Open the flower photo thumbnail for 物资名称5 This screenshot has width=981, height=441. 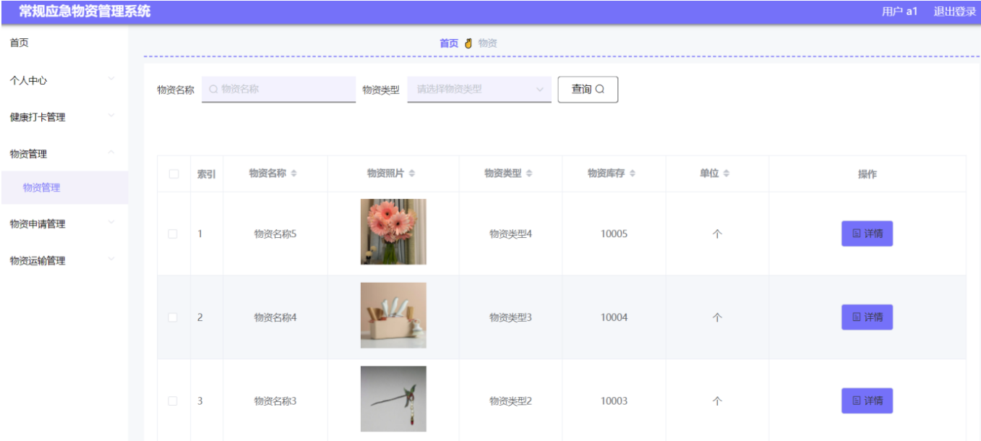tap(393, 233)
